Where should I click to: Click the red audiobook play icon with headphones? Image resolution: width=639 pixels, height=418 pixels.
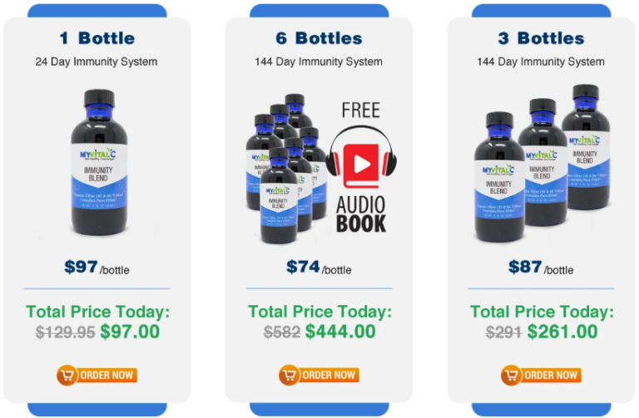pyautogui.click(x=361, y=159)
